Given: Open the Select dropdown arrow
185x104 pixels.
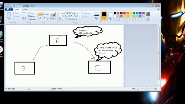Looking at the screenshot, I should [24, 20].
